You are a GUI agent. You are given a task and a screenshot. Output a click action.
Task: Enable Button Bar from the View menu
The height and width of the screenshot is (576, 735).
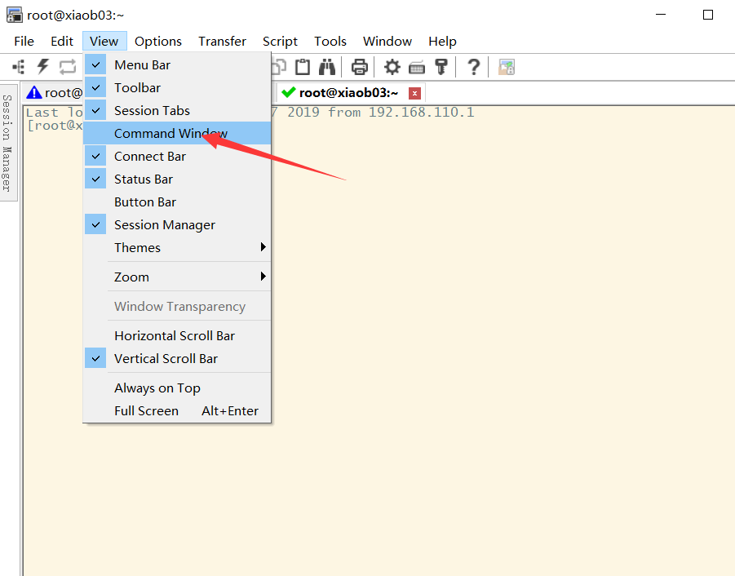click(x=145, y=202)
